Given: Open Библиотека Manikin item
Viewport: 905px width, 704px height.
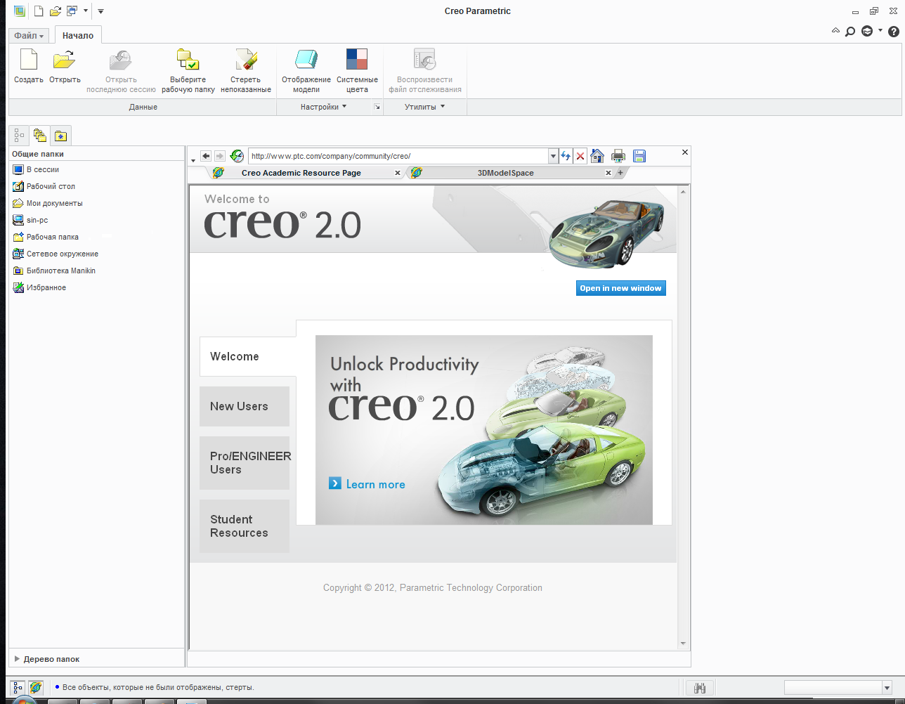Looking at the screenshot, I should coord(54,270).
